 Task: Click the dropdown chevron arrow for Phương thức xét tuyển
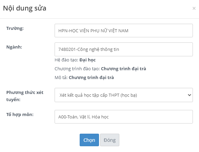(x=190, y=95)
